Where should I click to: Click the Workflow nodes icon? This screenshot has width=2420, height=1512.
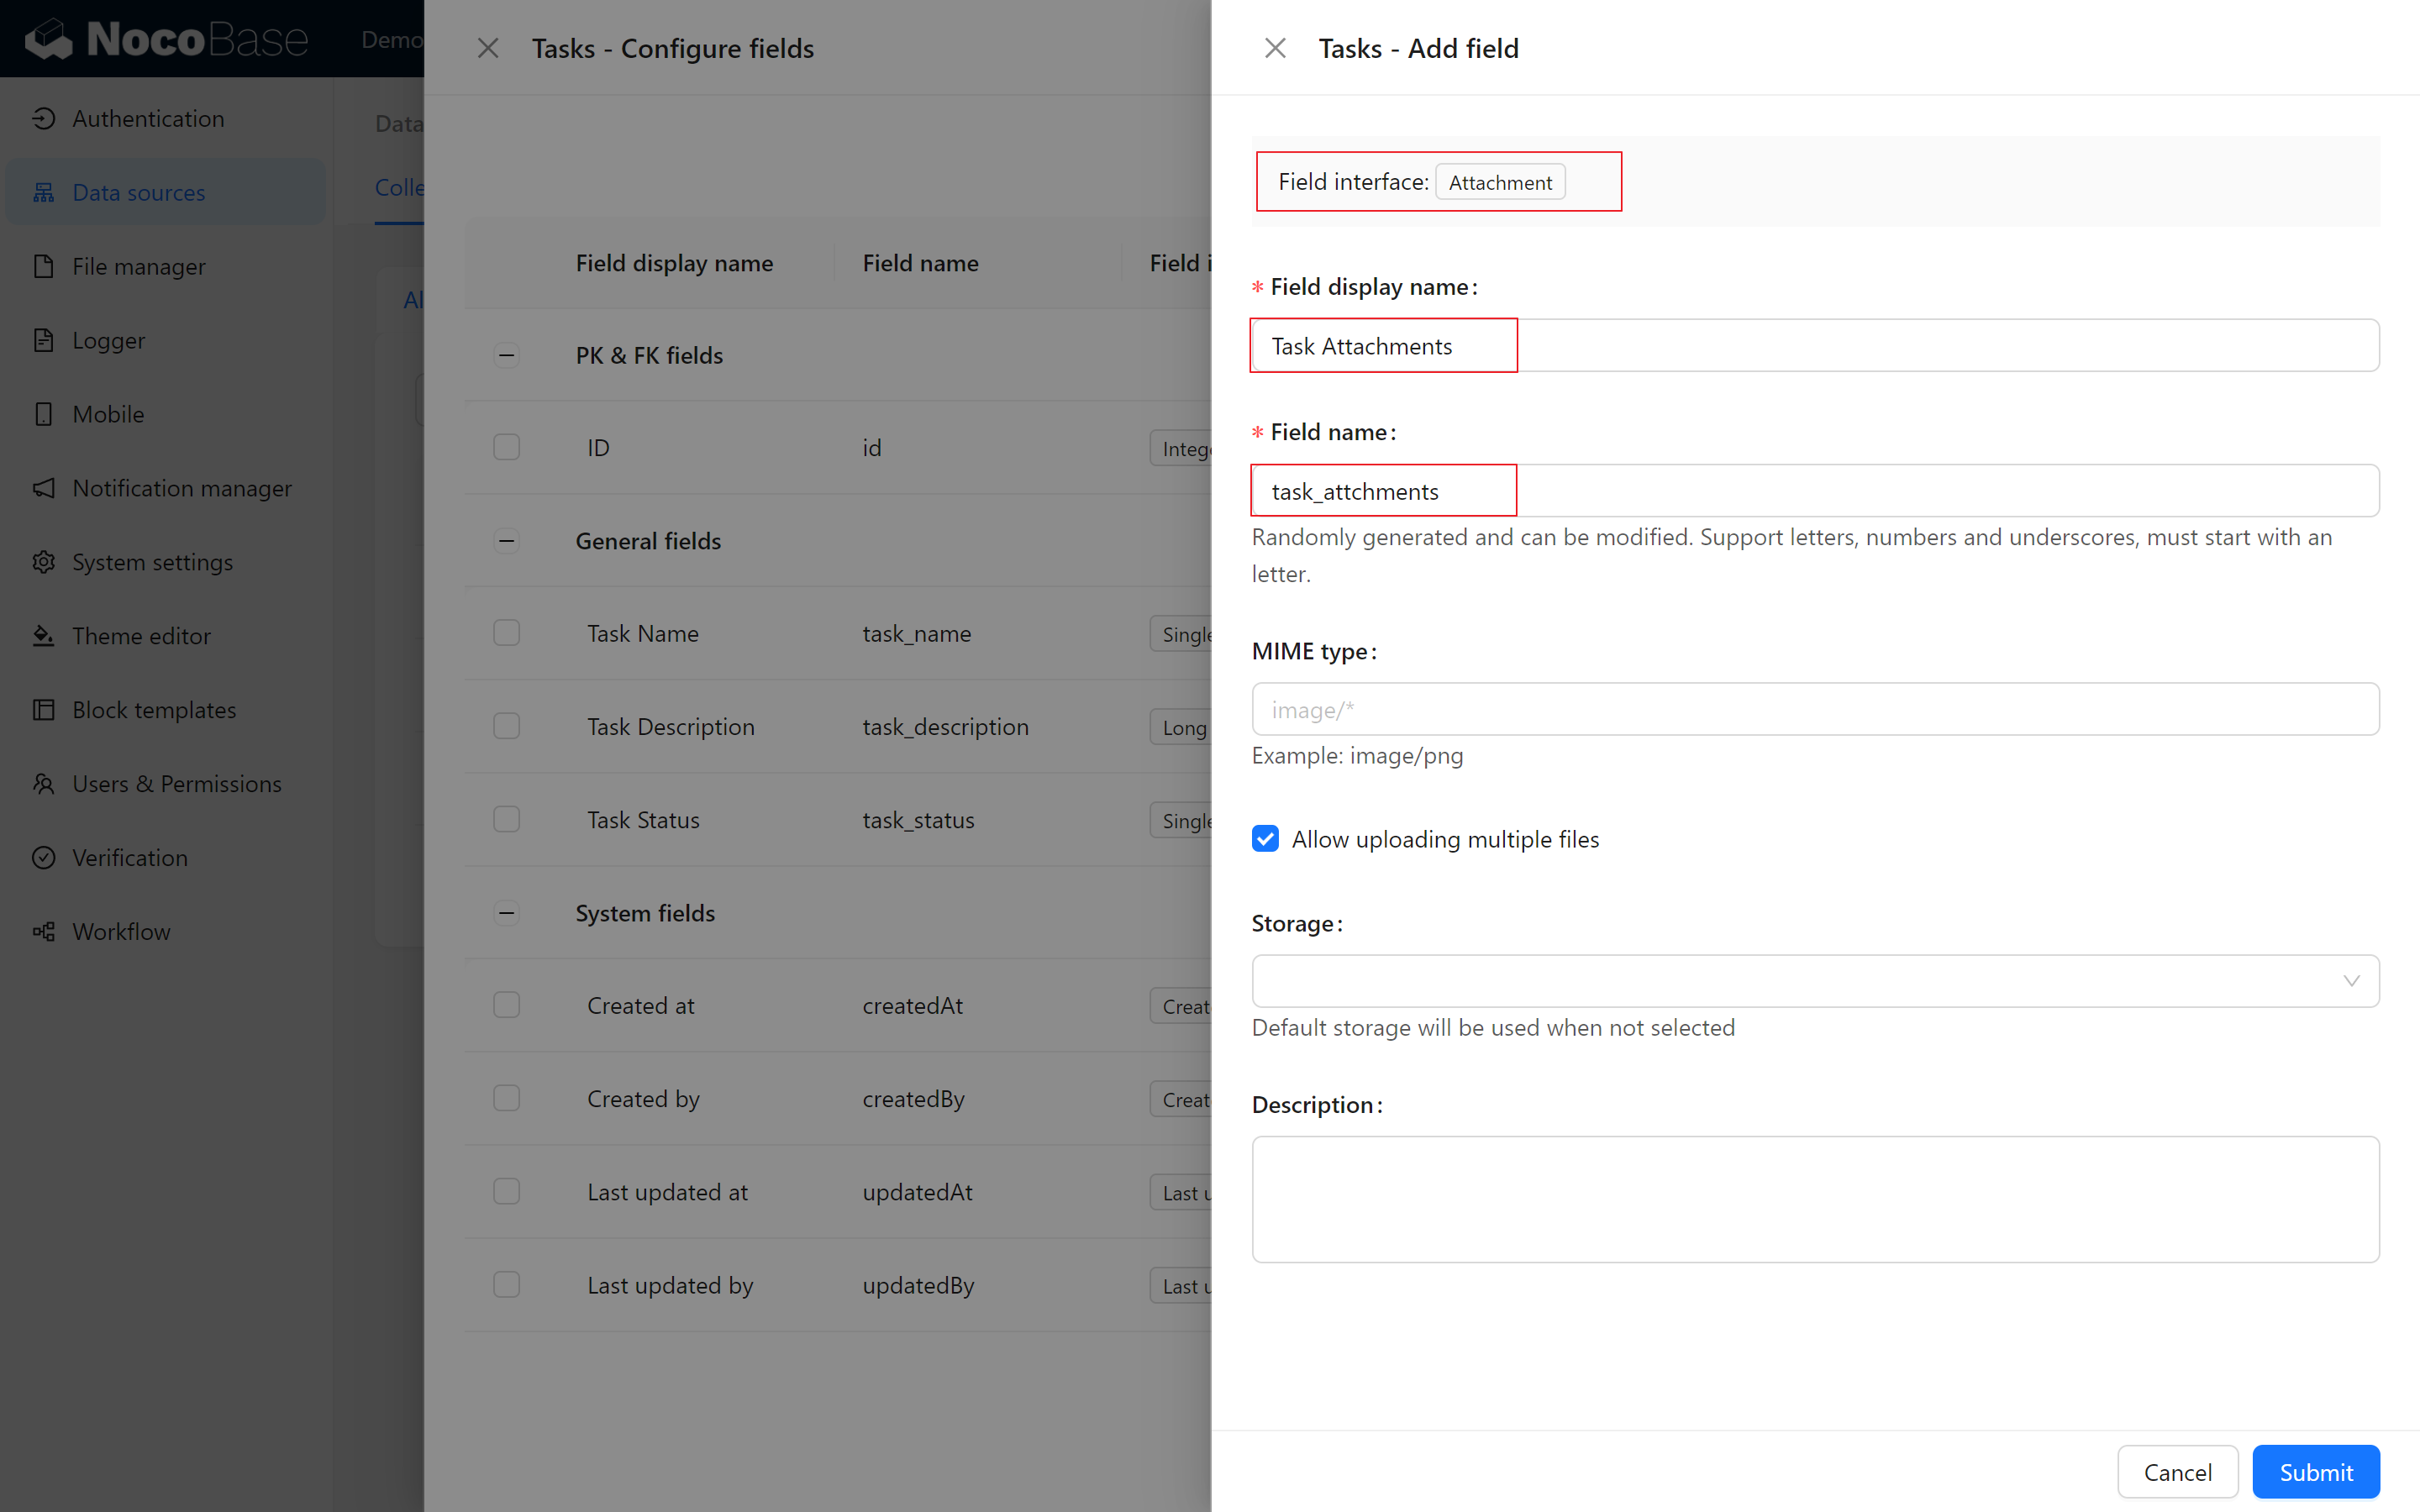(x=43, y=932)
